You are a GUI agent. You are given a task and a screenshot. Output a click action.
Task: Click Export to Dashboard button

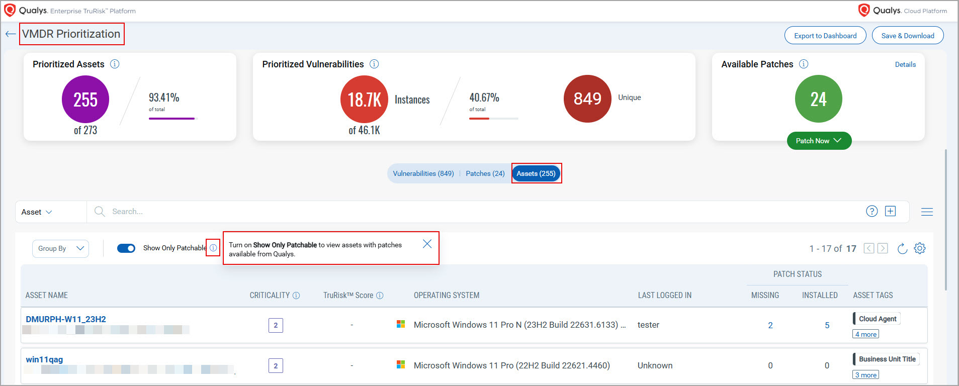[x=825, y=36]
